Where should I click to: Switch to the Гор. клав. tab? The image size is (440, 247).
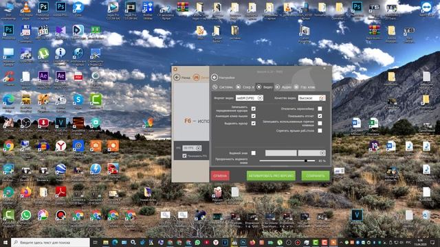[x=305, y=87]
